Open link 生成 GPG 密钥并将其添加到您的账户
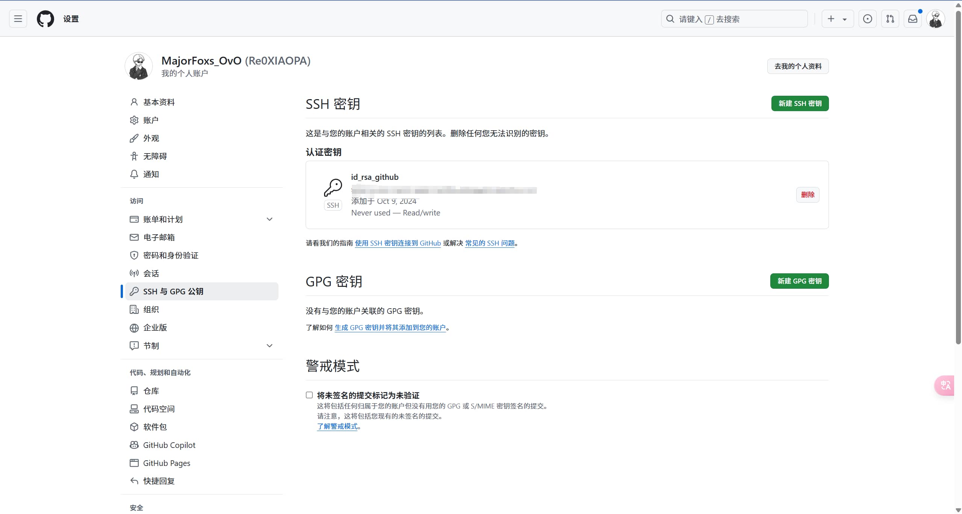The width and height of the screenshot is (962, 514). point(390,327)
